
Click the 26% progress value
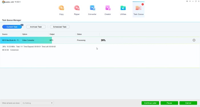[x=103, y=40]
